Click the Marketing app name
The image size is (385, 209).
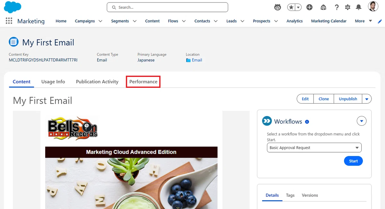[x=31, y=21]
